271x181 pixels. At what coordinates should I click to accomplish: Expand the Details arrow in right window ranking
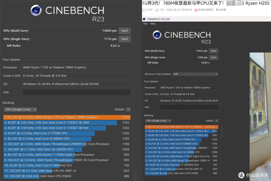tap(217, 121)
